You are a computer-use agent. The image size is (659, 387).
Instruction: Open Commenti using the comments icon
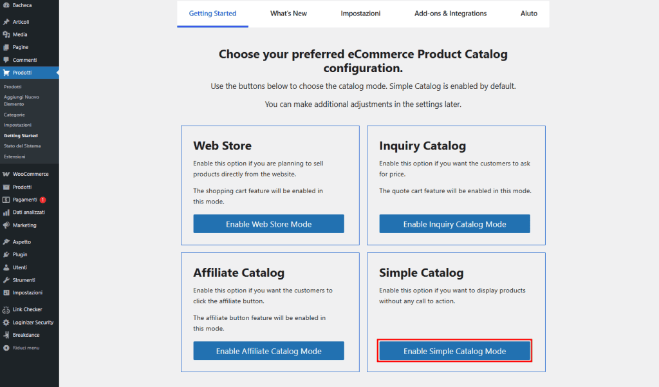tap(8, 59)
